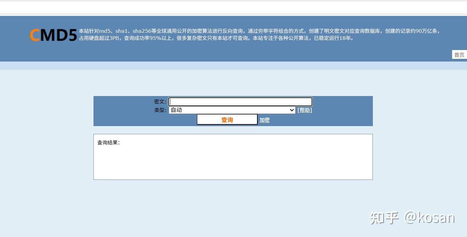Switch to the homepage tab
This screenshot has height=237, width=467.
click(459, 54)
